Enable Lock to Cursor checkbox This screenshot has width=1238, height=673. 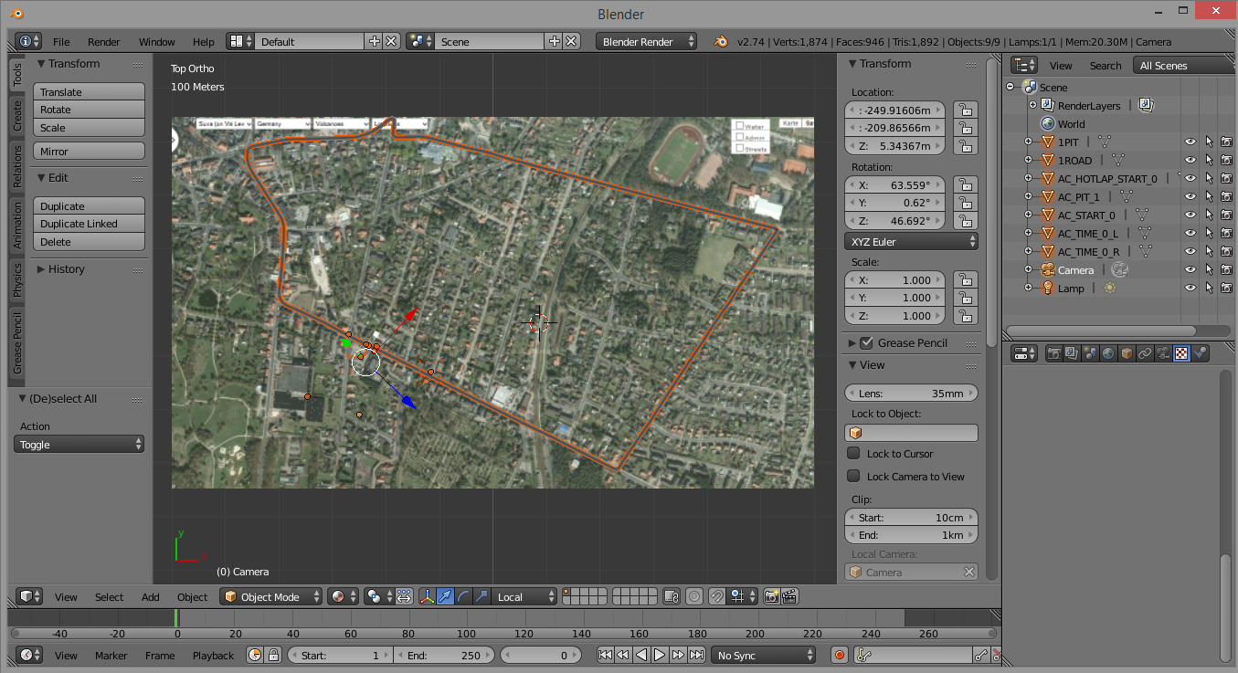click(853, 453)
